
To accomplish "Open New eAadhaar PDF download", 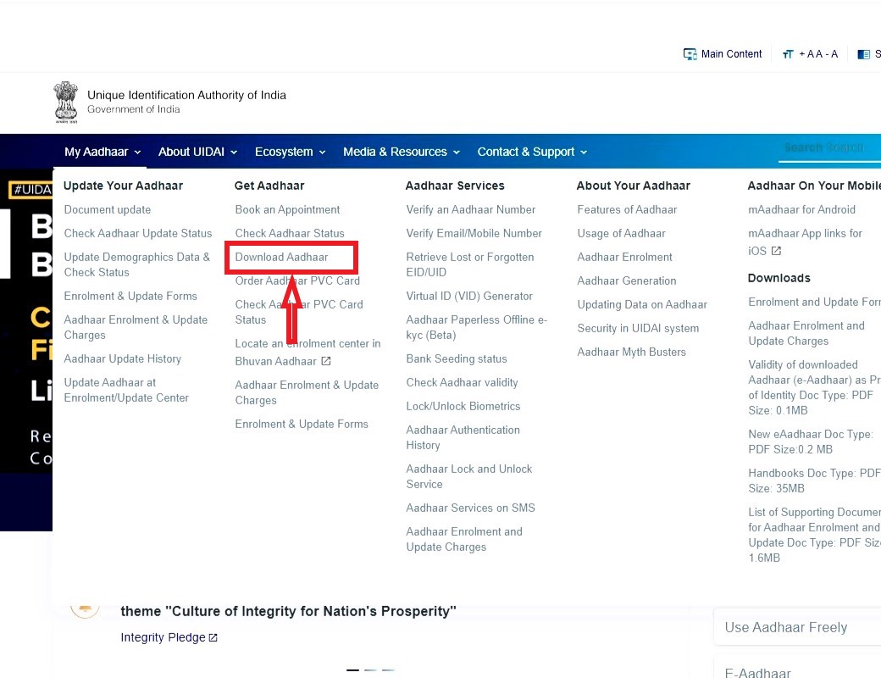I will coord(810,442).
